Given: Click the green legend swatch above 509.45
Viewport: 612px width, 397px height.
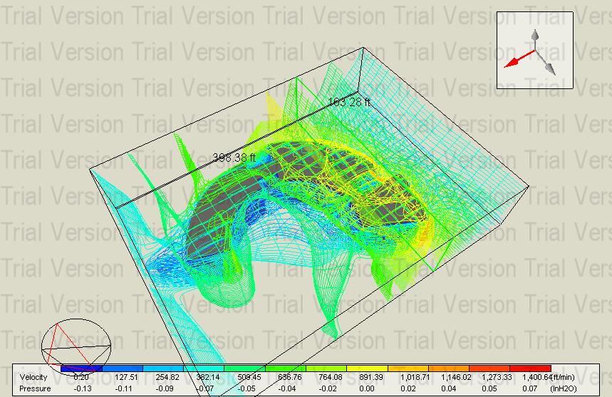Looking at the screenshot, I should coord(244,368).
